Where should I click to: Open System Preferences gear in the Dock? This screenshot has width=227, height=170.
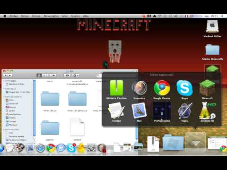click(91, 148)
